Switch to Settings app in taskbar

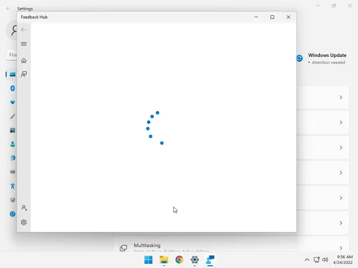pyautogui.click(x=194, y=260)
